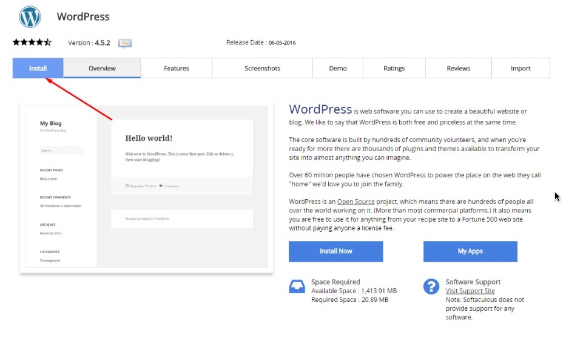The image size is (583, 340).
Task: Click the Install Now button
Action: coord(335,251)
